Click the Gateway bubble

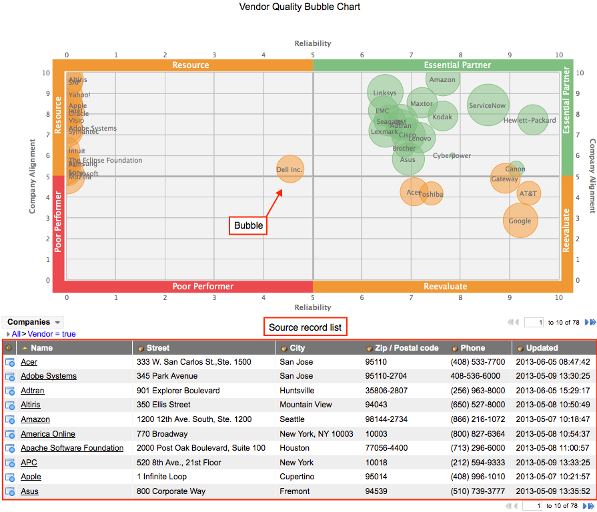505,179
